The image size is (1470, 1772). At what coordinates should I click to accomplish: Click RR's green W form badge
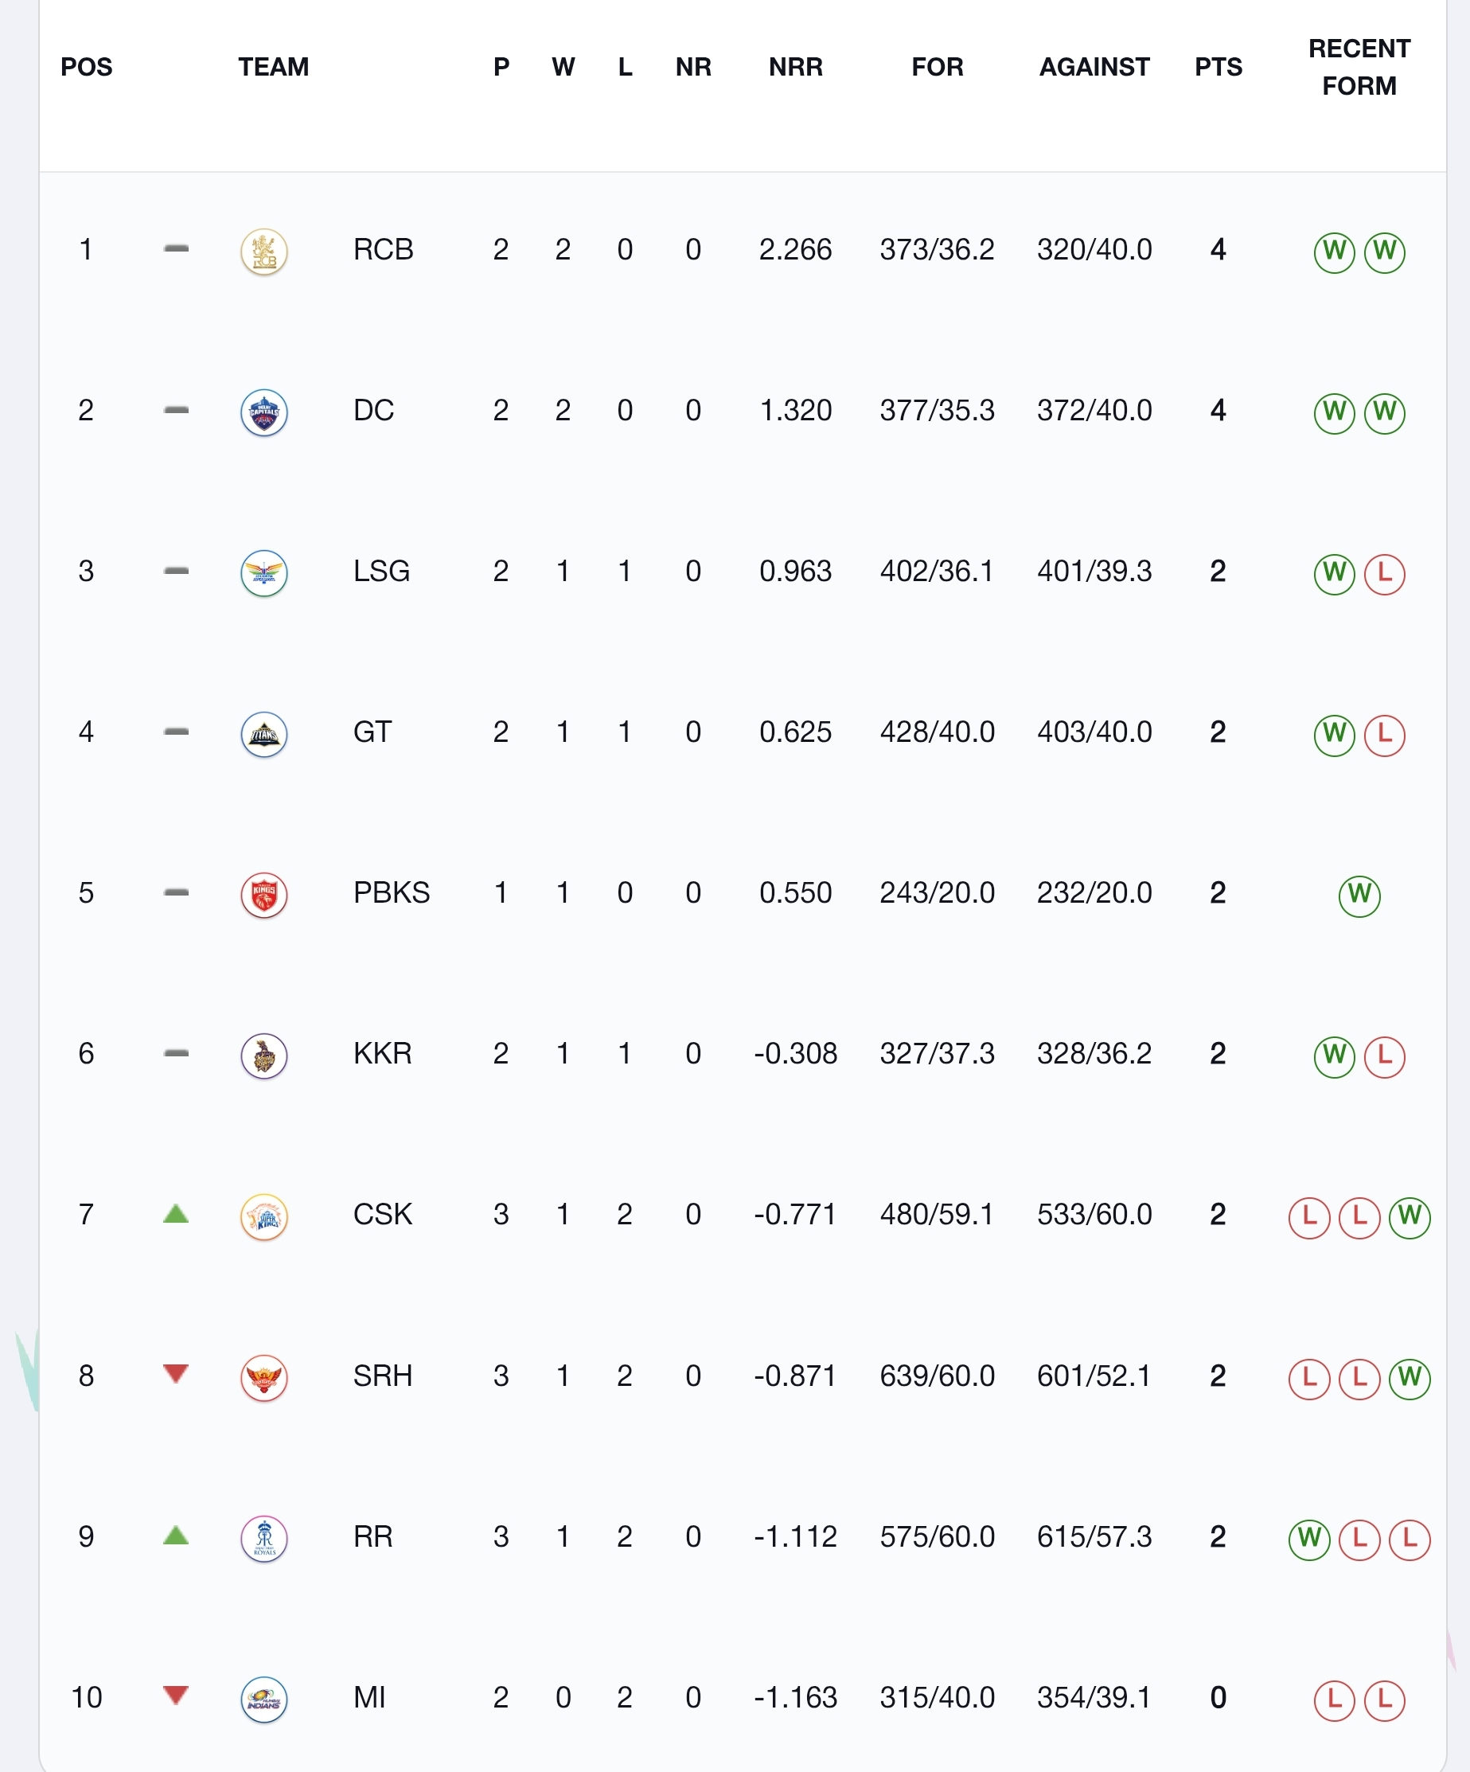(1310, 1539)
